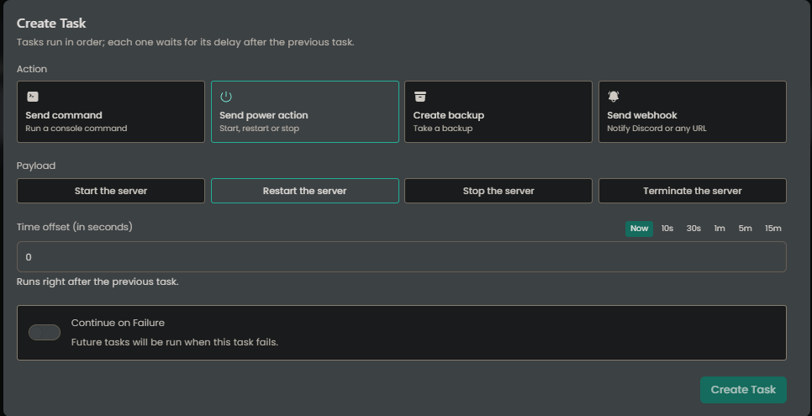The width and height of the screenshot is (812, 416).
Task: Click the green Create Task button
Action: click(743, 390)
